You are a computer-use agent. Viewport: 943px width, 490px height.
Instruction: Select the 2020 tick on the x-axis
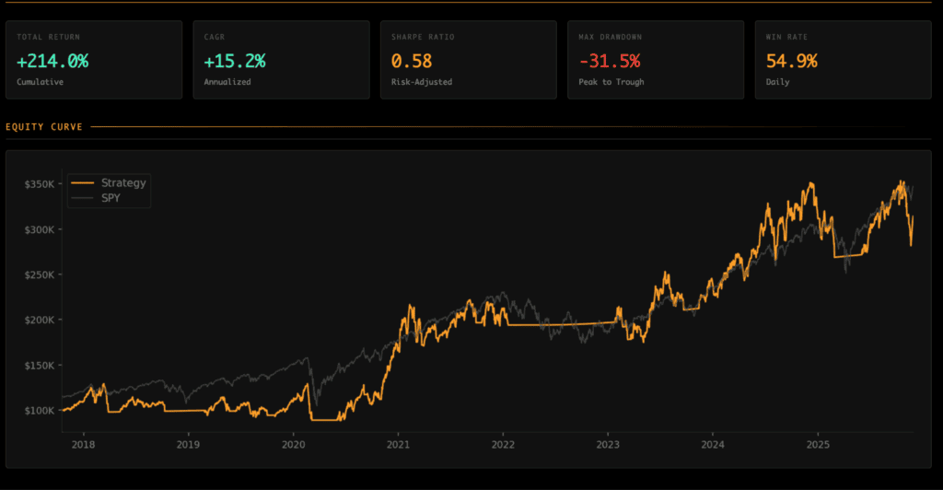pos(293,443)
